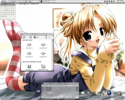This screenshot has width=125, height=100.
Task: Open Local Disk (F:) drive icon
Action: coord(43,53)
